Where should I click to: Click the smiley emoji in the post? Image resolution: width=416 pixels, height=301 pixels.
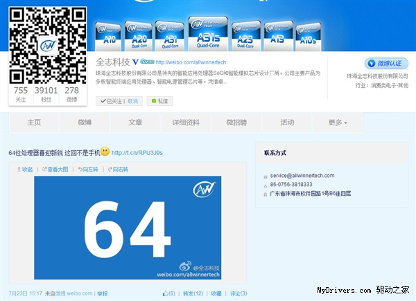point(105,151)
